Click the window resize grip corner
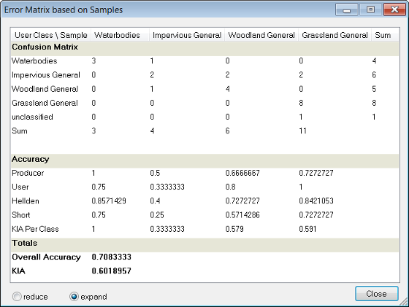Viewport: 409px width, 307px height. click(x=405, y=303)
